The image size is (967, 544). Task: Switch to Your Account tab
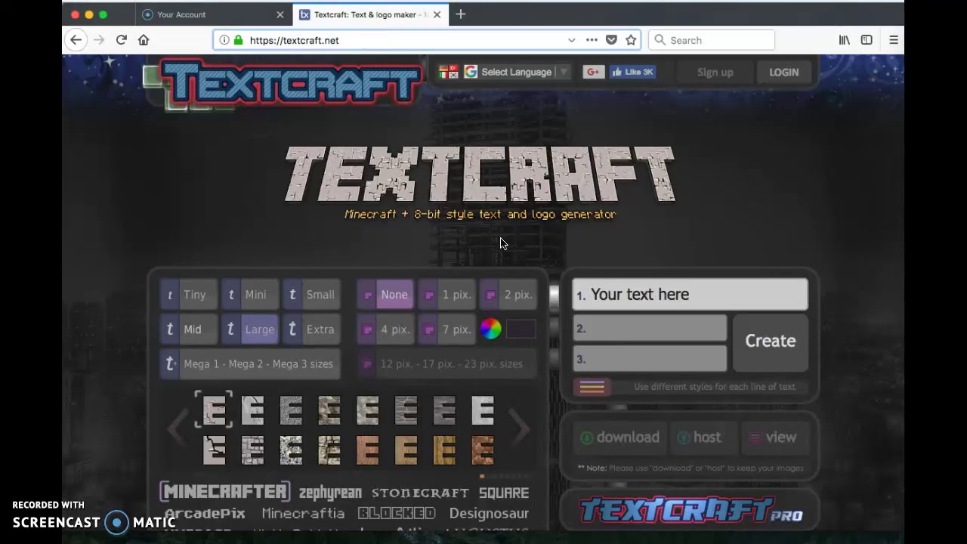click(x=215, y=14)
